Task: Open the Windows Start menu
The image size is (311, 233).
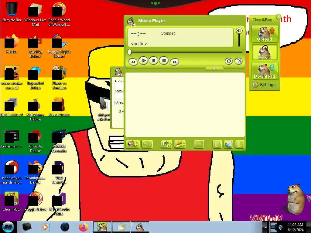Action: pos(8,227)
